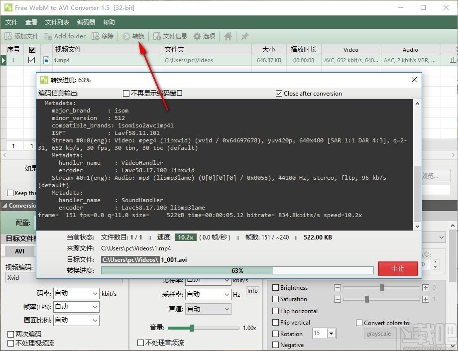Enable the Negative checkbox

pos(275,345)
